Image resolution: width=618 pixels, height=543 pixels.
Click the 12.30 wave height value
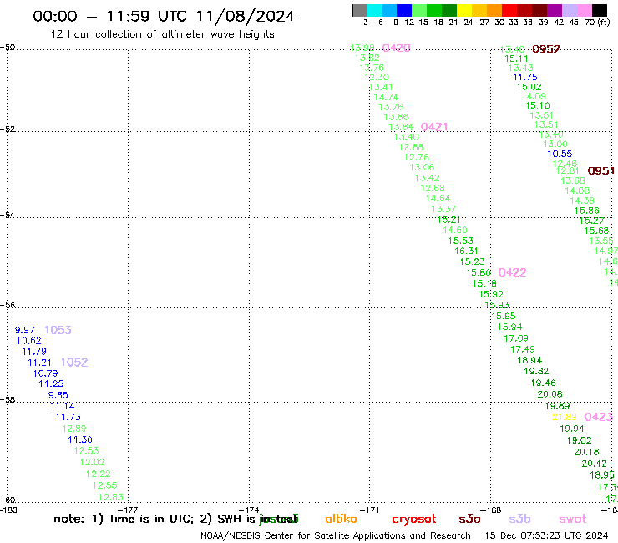click(x=377, y=78)
